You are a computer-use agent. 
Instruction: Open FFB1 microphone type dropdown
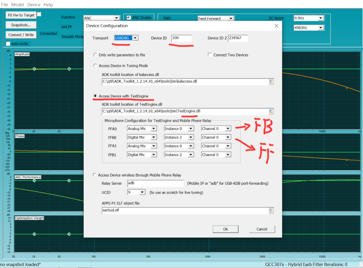tap(154, 155)
